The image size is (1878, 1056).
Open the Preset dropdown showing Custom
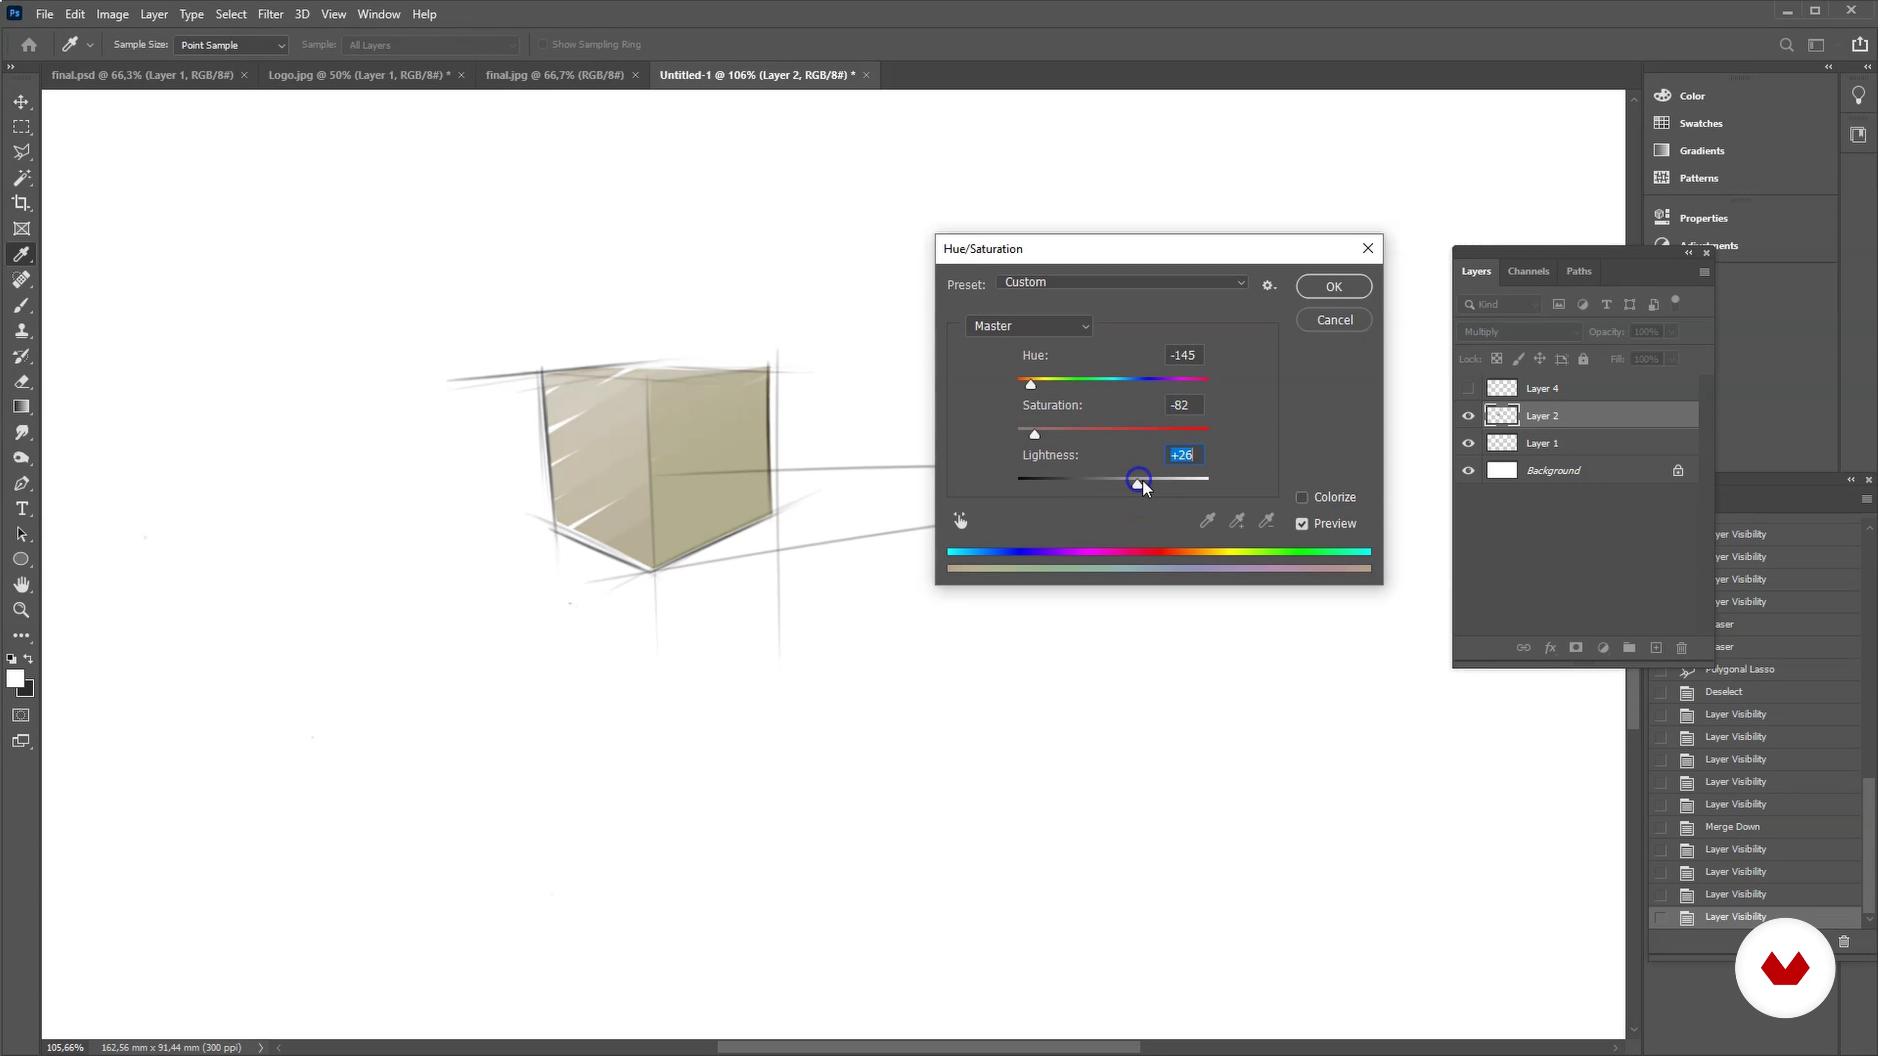[1123, 283]
